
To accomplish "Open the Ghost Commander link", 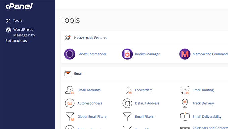I will (x=92, y=54).
